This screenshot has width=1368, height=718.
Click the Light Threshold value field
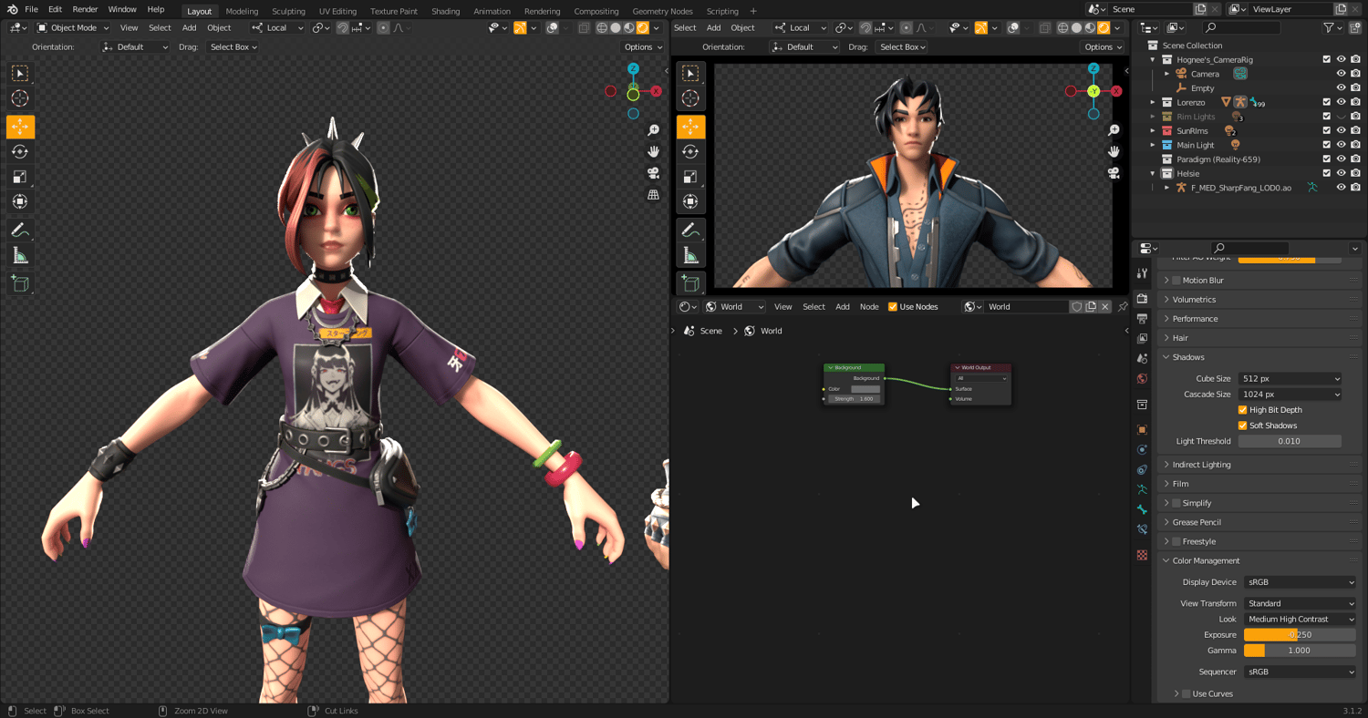1290,441
